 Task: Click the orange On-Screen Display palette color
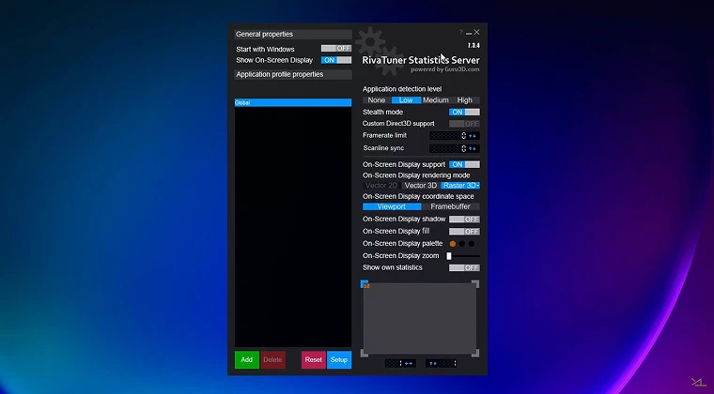tap(452, 244)
